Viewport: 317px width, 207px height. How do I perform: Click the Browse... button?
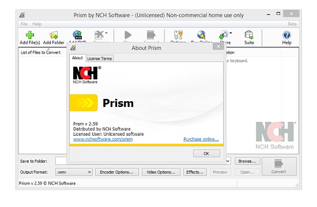pos(247,161)
